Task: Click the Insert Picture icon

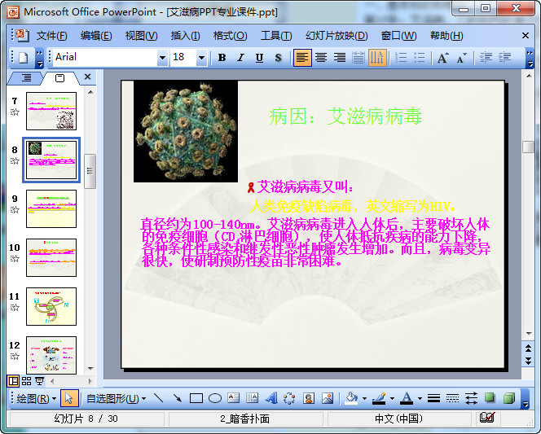Action: pyautogui.click(x=328, y=398)
